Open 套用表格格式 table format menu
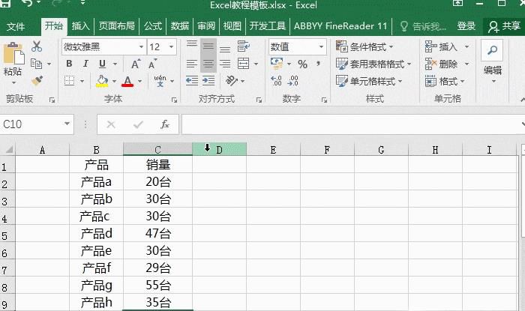 [x=373, y=64]
